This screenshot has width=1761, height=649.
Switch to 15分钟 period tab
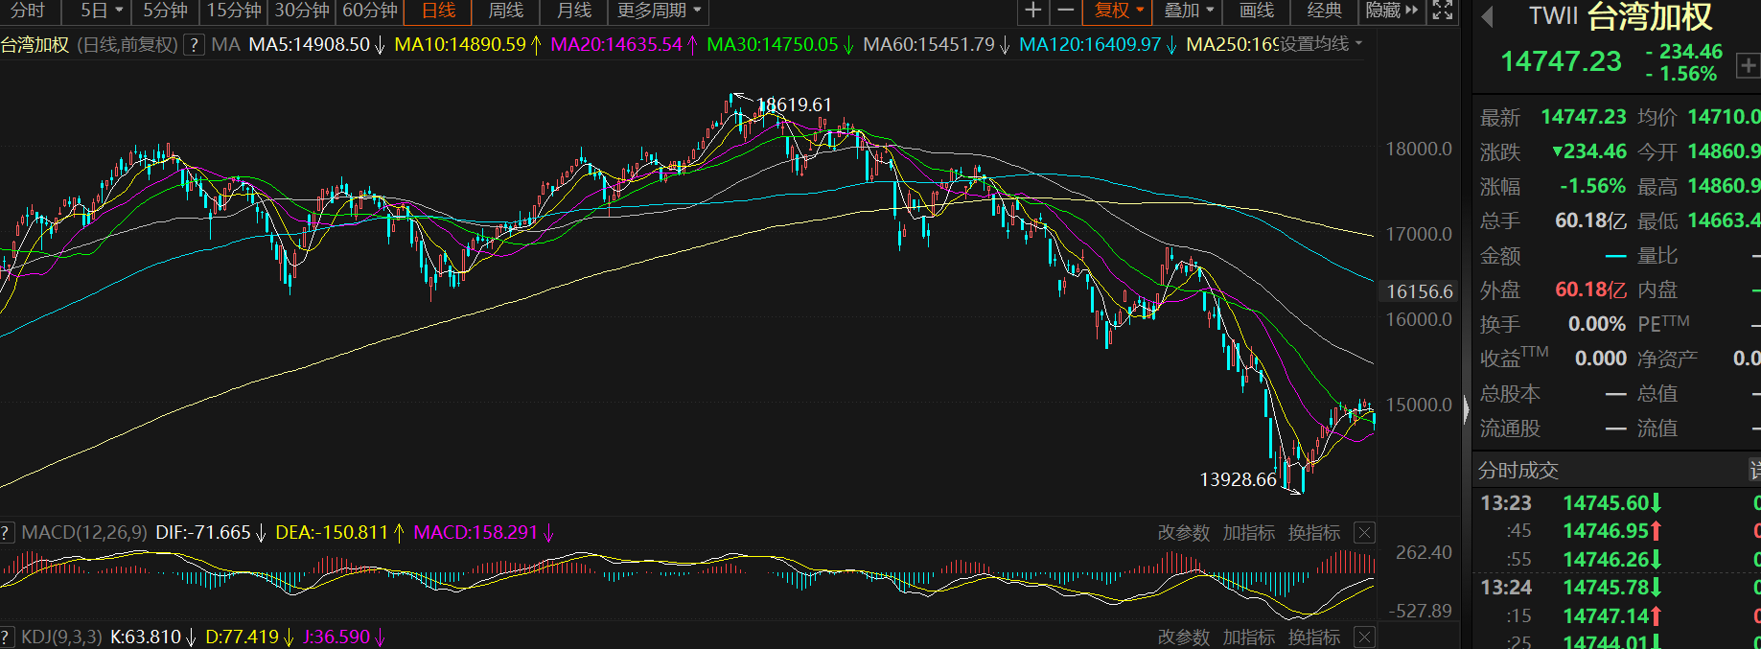tap(234, 11)
